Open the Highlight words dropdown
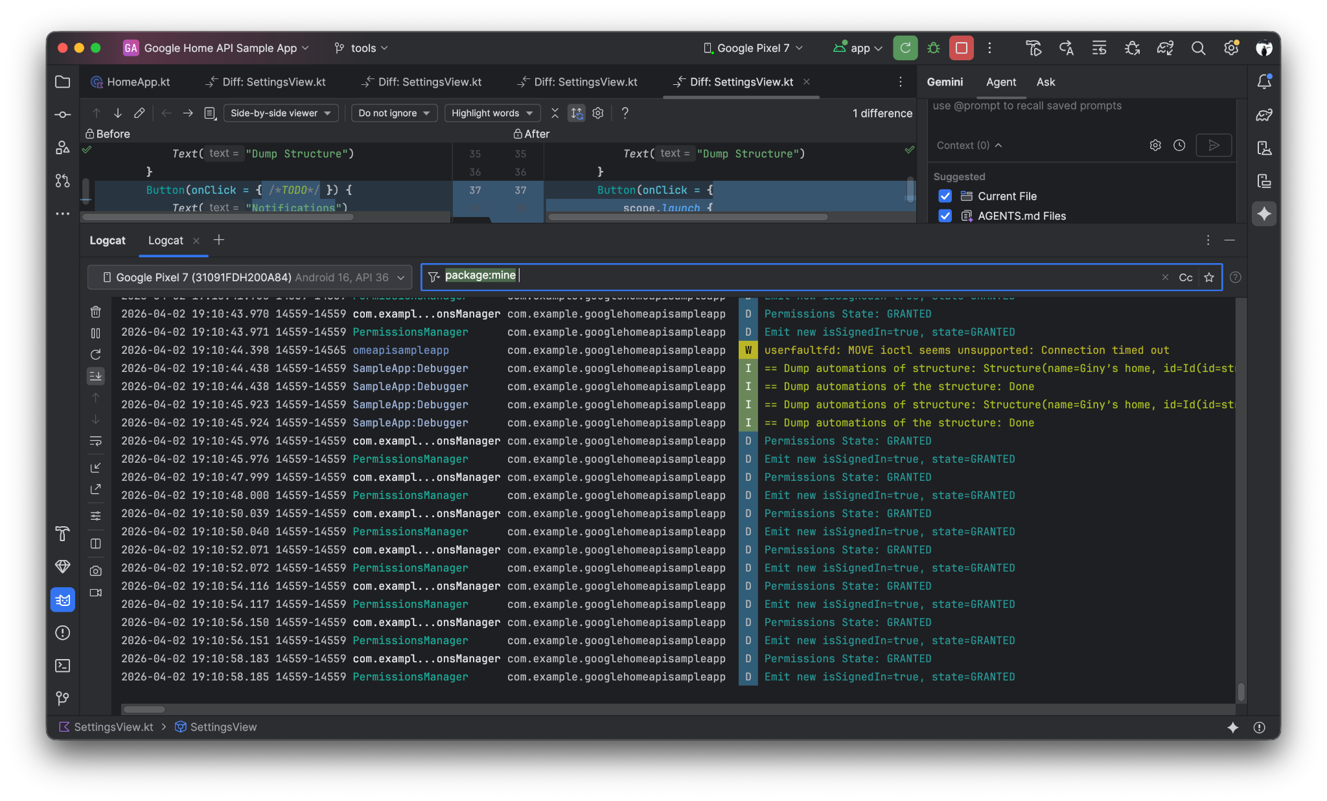This screenshot has width=1327, height=801. tap(492, 113)
